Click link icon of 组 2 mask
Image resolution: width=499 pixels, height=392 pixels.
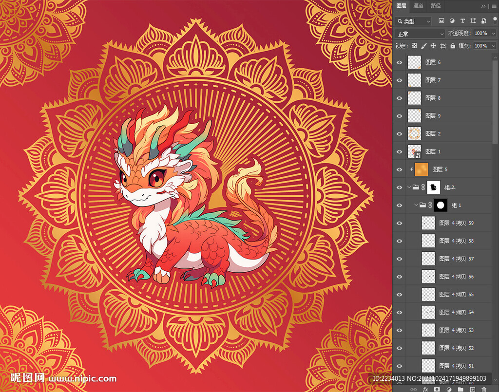pos(423,187)
